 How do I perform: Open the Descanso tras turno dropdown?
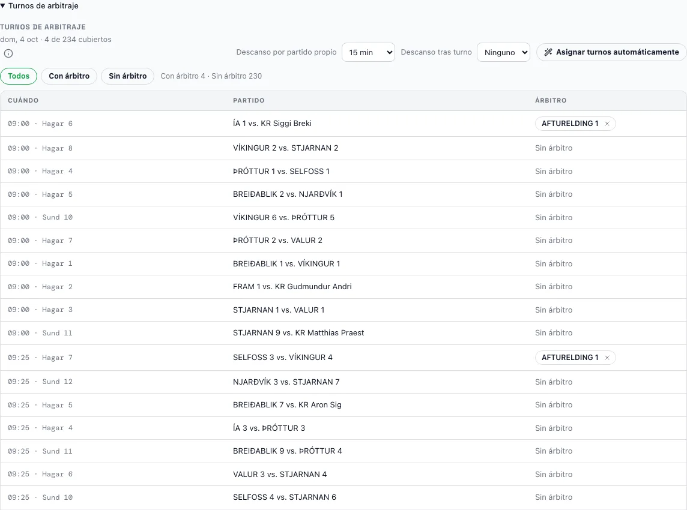point(503,52)
